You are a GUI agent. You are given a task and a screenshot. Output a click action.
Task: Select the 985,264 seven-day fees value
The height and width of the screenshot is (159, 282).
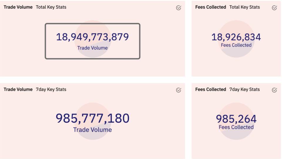[236, 119]
